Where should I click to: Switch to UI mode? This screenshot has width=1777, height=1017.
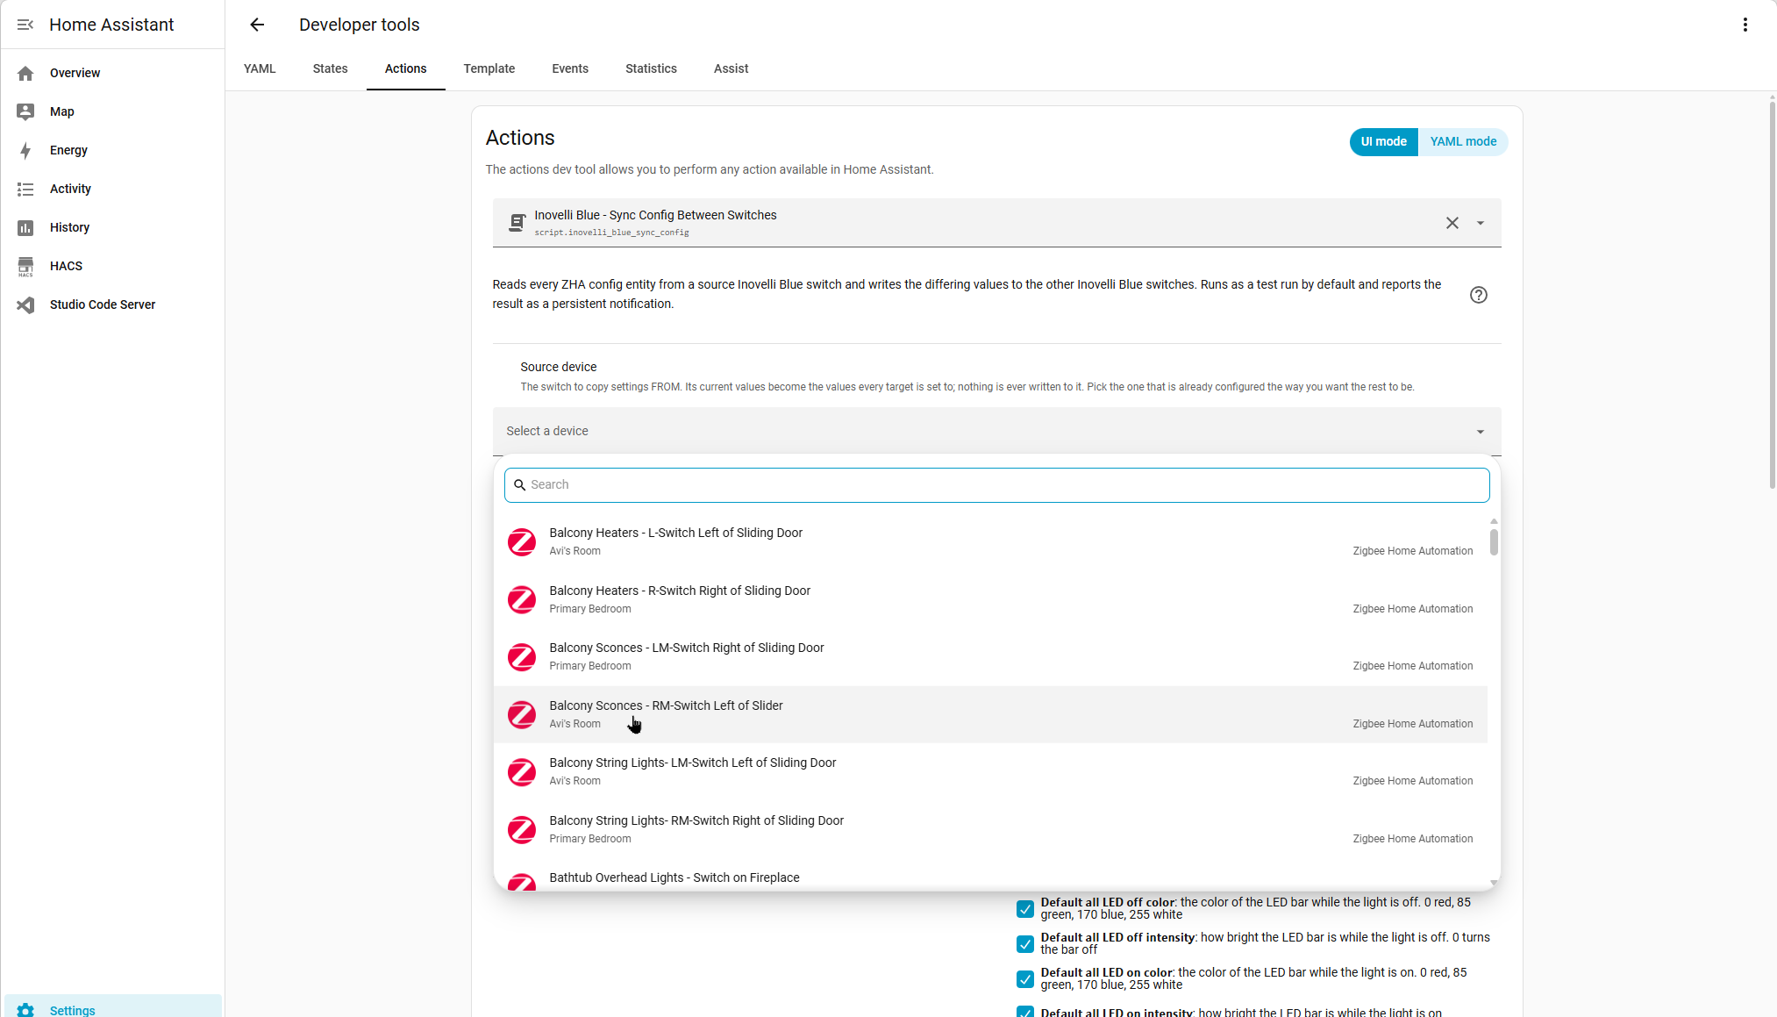(x=1383, y=141)
